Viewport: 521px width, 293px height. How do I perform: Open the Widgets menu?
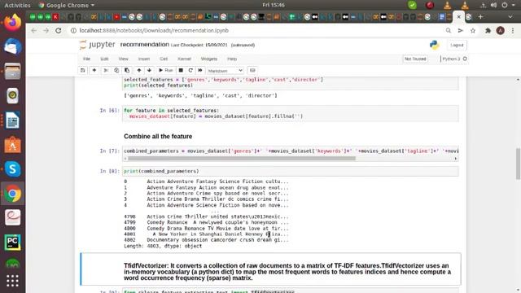(209, 59)
